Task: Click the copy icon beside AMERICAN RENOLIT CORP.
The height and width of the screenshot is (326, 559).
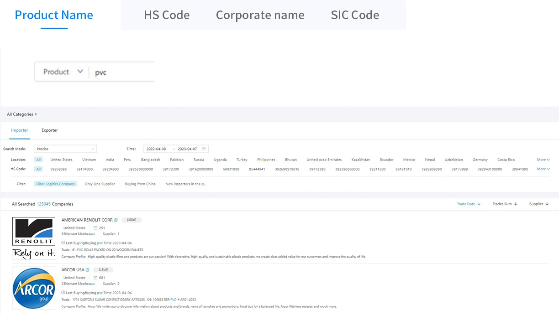Action: pyautogui.click(x=116, y=220)
